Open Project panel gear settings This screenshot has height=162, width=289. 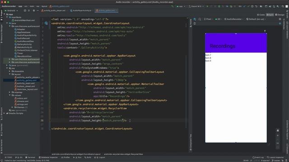34,11
